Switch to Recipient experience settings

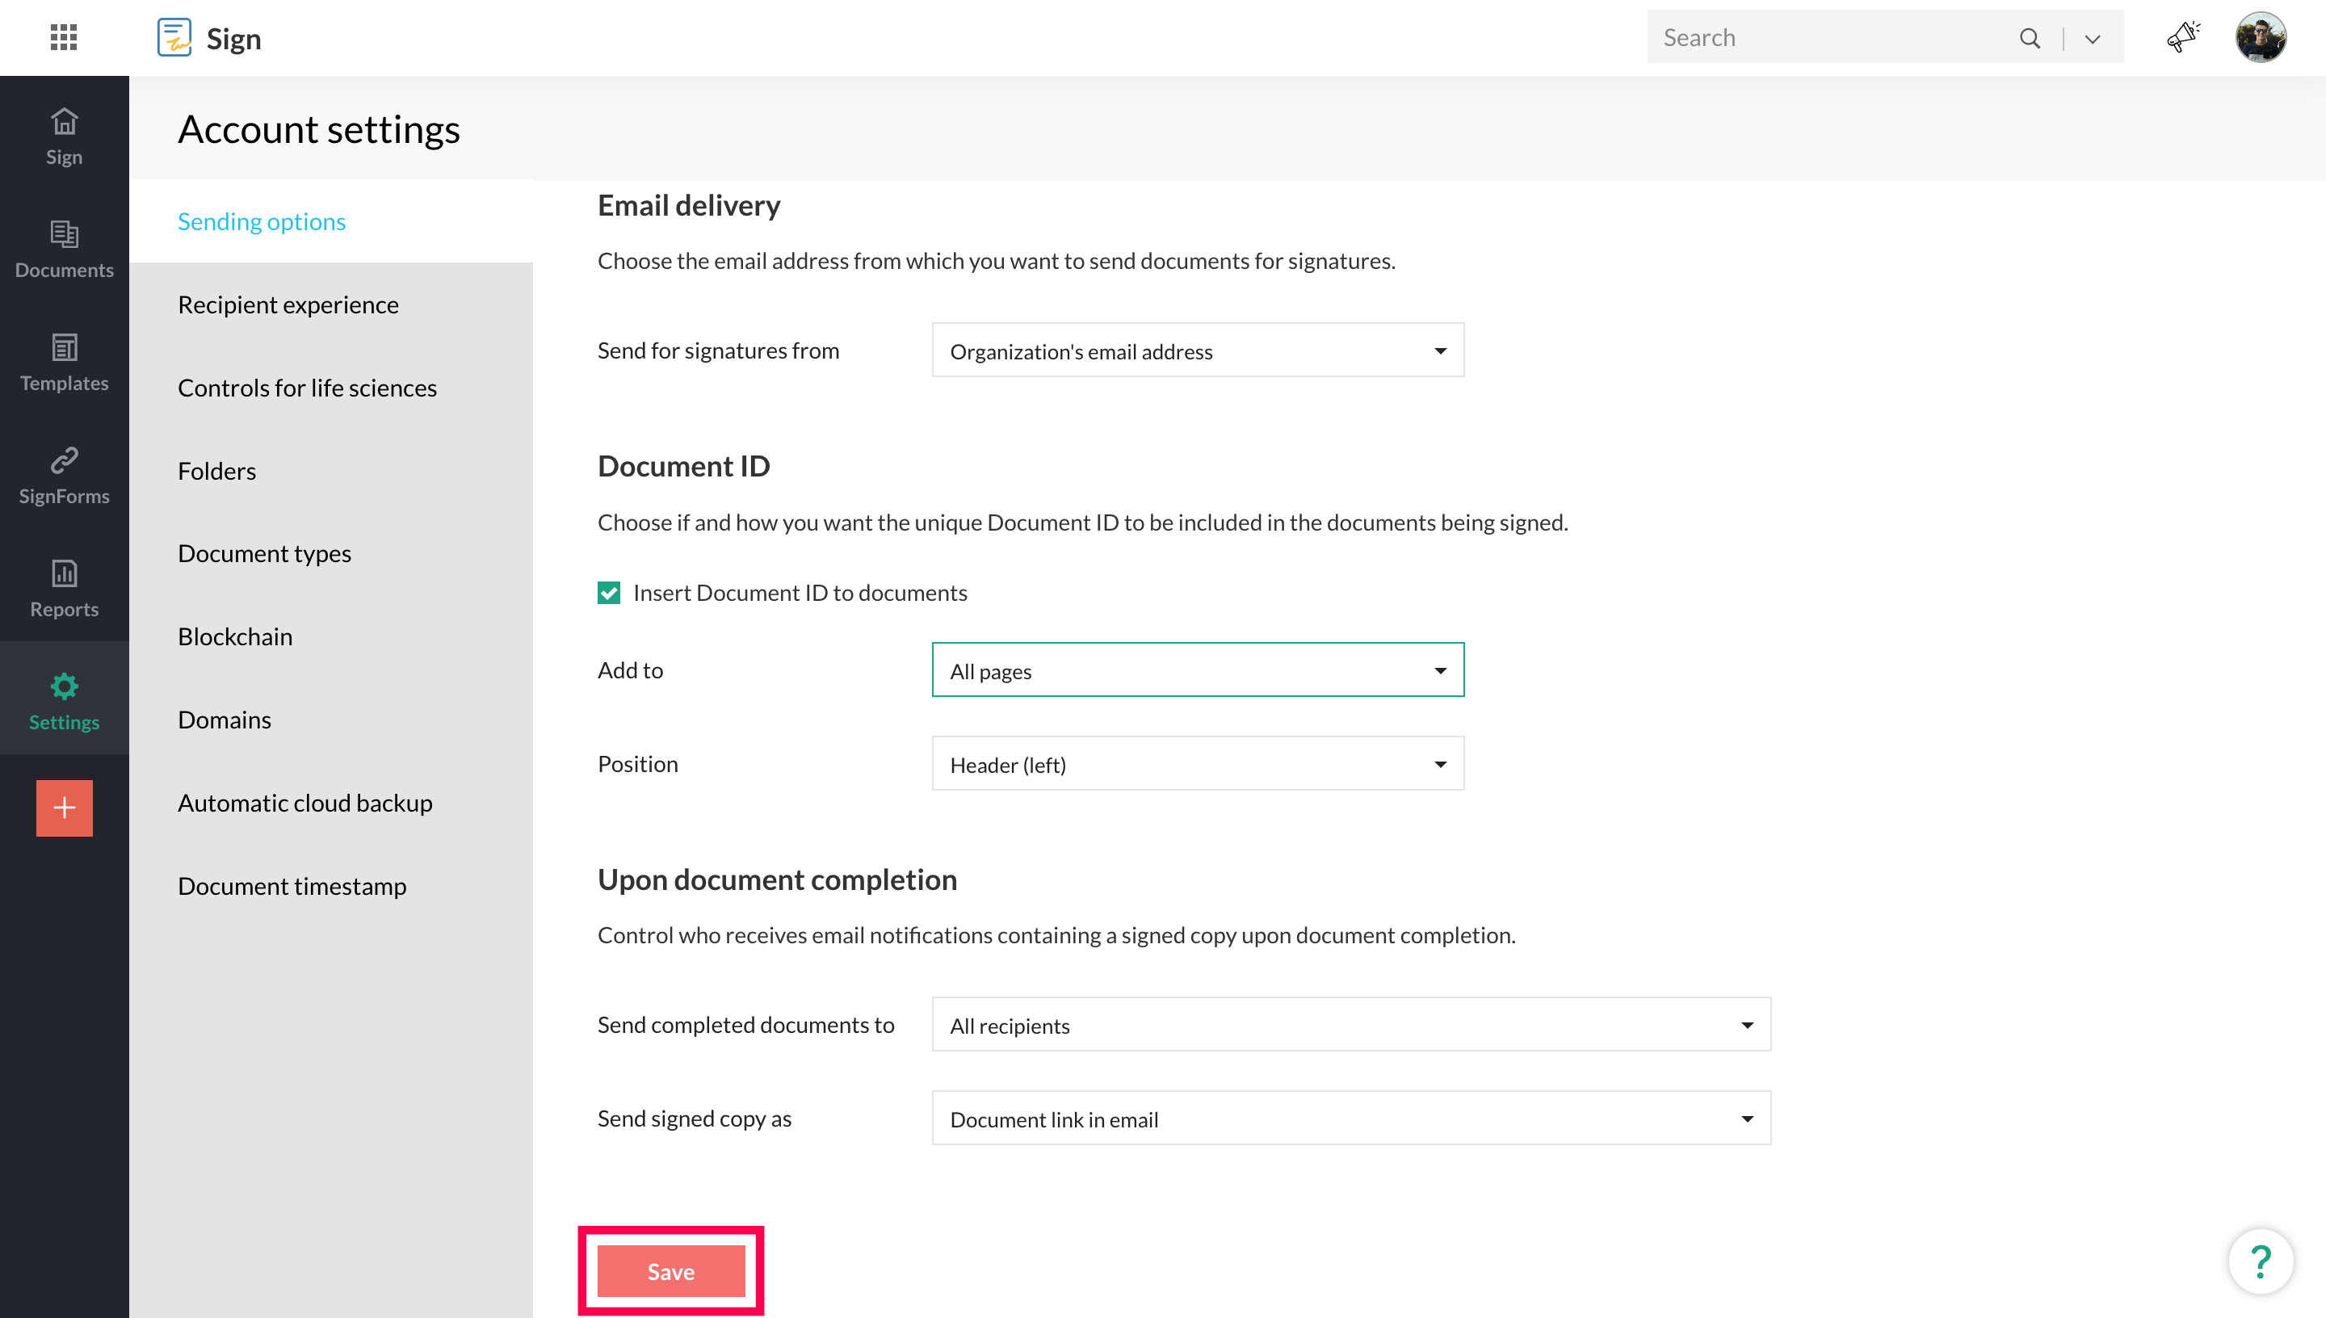click(x=288, y=304)
